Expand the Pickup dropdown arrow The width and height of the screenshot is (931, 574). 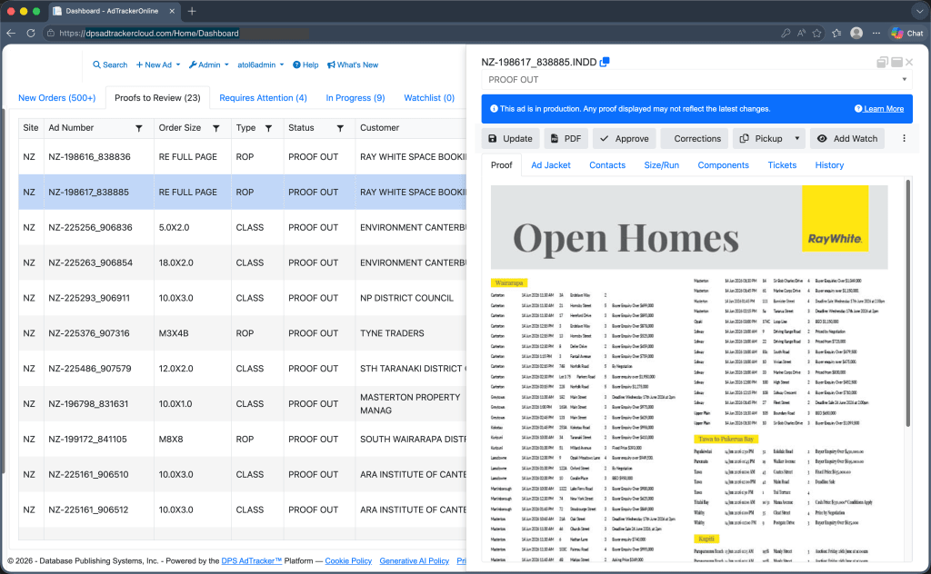pos(796,138)
